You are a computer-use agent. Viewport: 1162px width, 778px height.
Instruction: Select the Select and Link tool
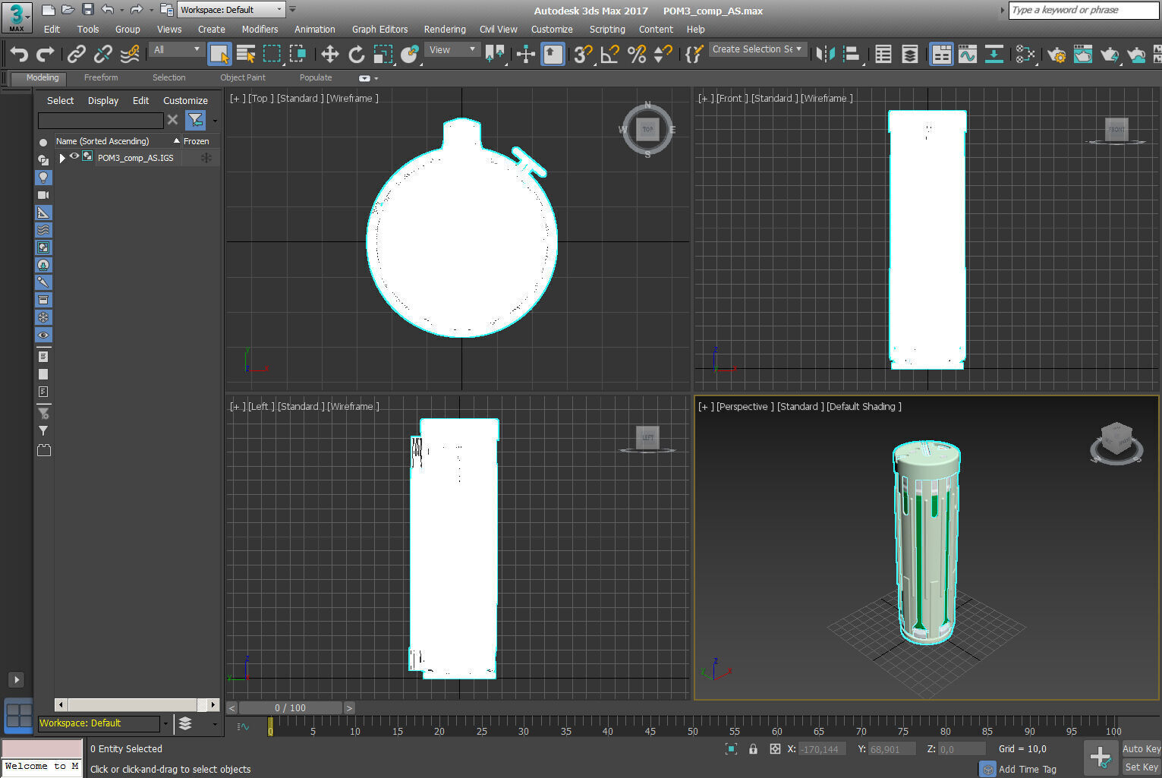(x=76, y=53)
